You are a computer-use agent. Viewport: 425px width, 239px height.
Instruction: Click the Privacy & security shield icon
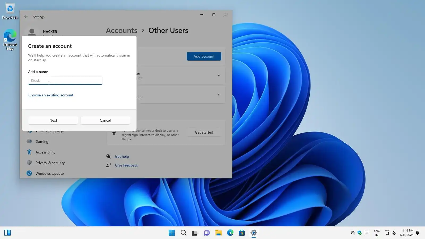29,163
